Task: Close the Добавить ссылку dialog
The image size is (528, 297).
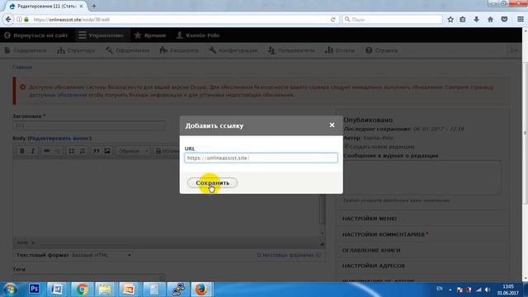Action: [332, 125]
